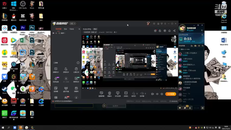Close the matchmaking timer panel
231x130 pixels.
202,35
